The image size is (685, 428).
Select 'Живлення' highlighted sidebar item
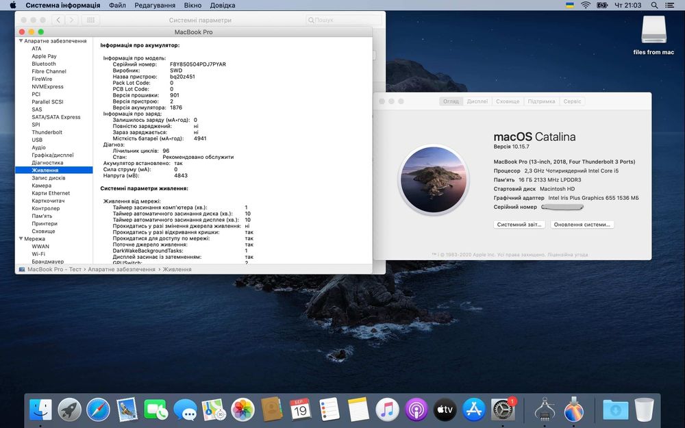coord(53,170)
